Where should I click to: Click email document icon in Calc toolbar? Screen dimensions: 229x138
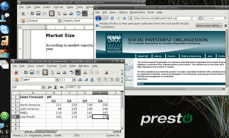tap(38, 72)
